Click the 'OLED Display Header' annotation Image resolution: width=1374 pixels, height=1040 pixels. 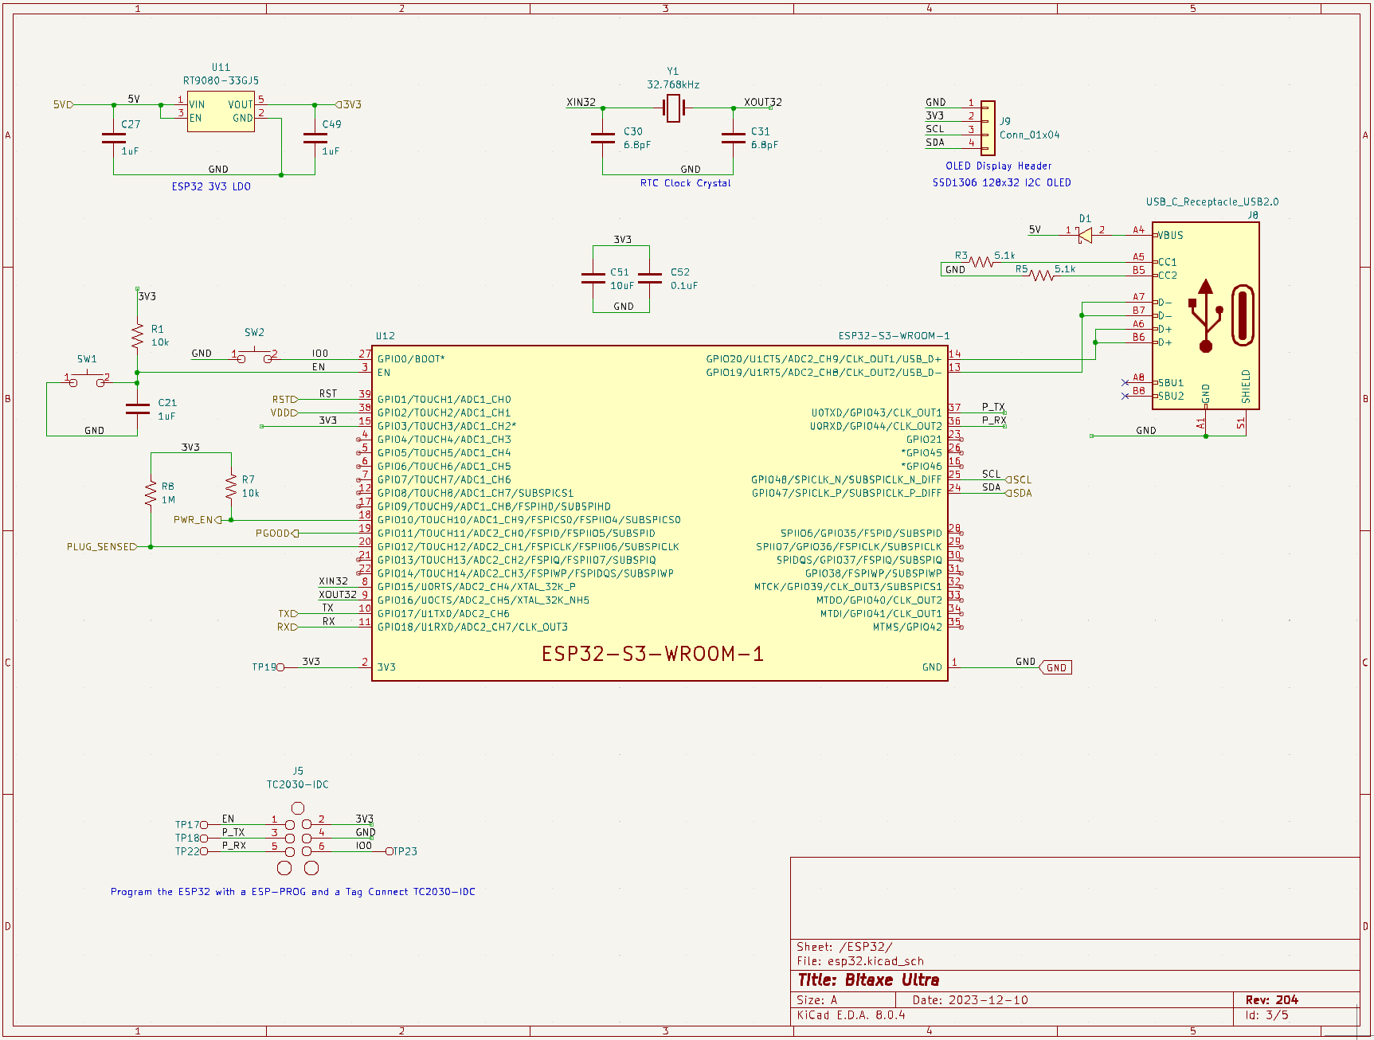pyautogui.click(x=999, y=166)
